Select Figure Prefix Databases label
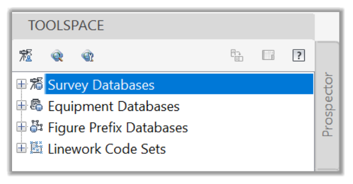The width and height of the screenshot is (353, 184). tap(118, 128)
